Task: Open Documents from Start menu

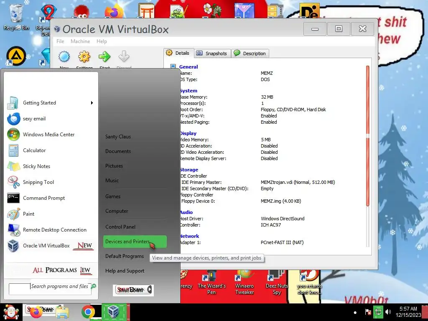Action: point(118,151)
